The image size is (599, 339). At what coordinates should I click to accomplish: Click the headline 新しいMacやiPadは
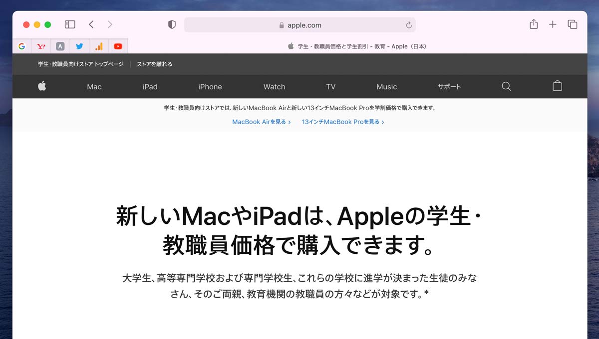299,231
